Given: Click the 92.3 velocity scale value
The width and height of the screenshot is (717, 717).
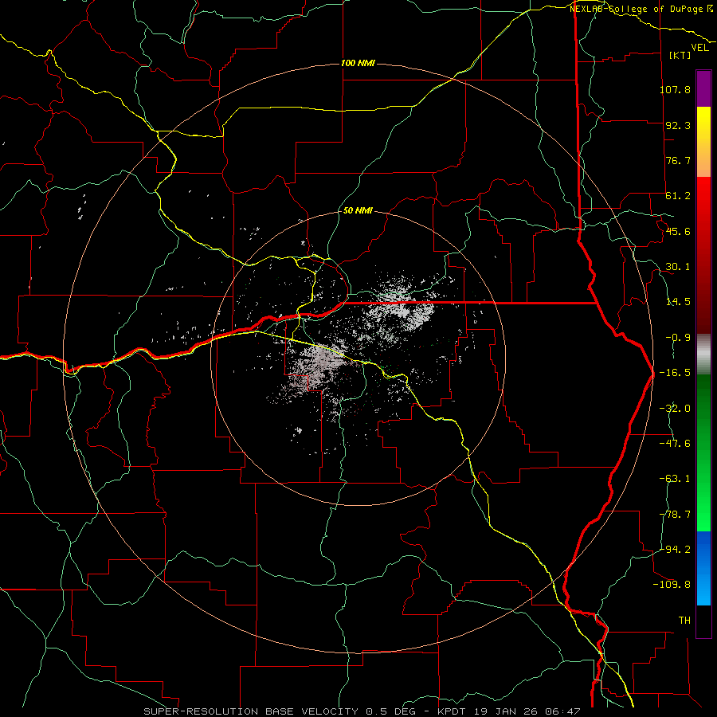Looking at the screenshot, I should pos(678,125).
